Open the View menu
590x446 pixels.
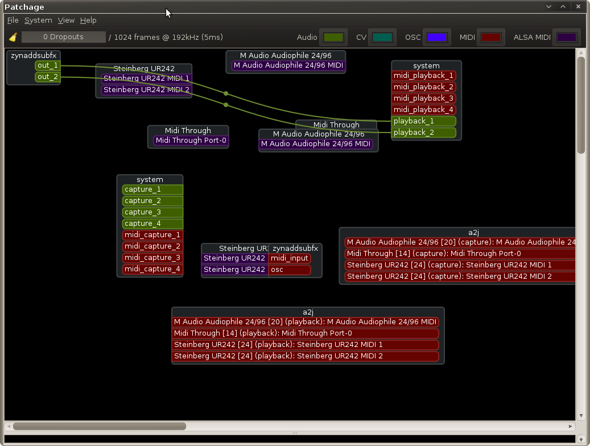66,20
